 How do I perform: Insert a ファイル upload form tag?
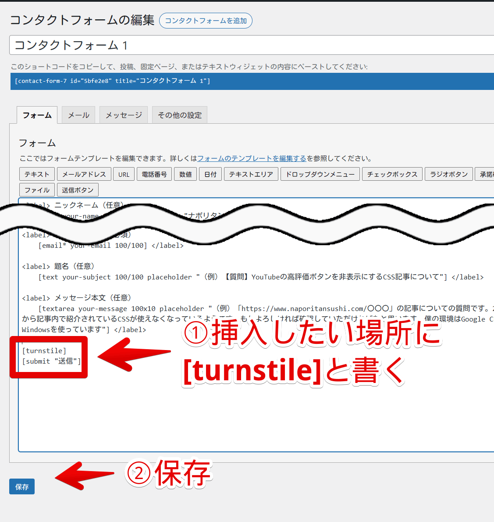(x=37, y=190)
